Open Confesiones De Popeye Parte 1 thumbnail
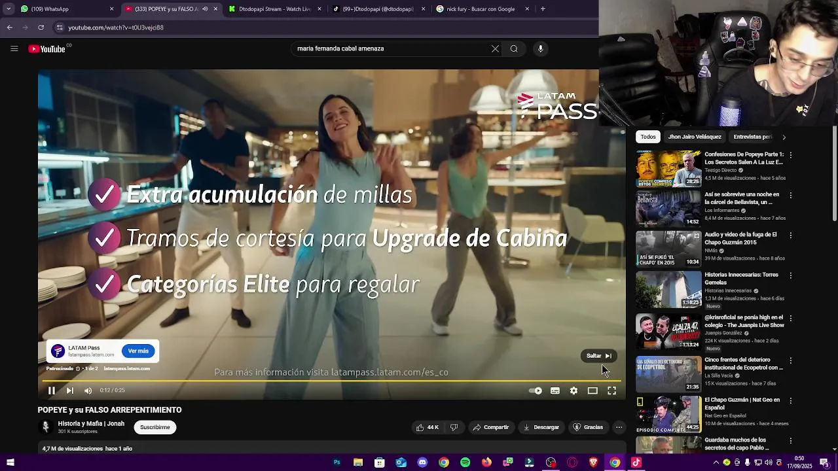This screenshot has height=471, width=838. (668, 169)
